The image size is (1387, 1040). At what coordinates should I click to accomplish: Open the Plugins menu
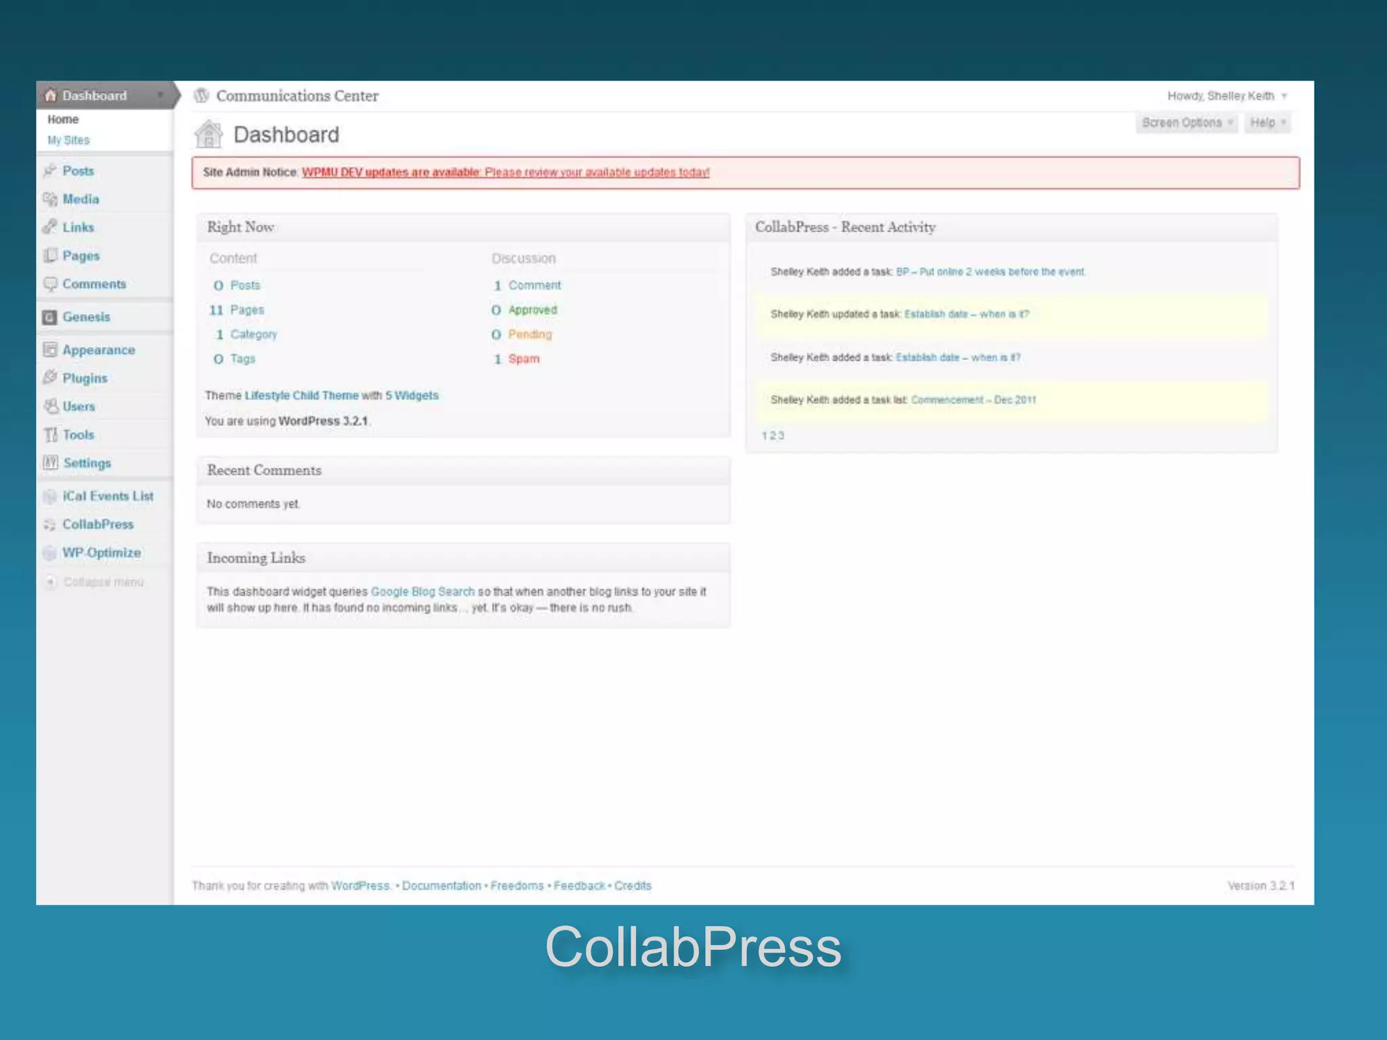[85, 378]
